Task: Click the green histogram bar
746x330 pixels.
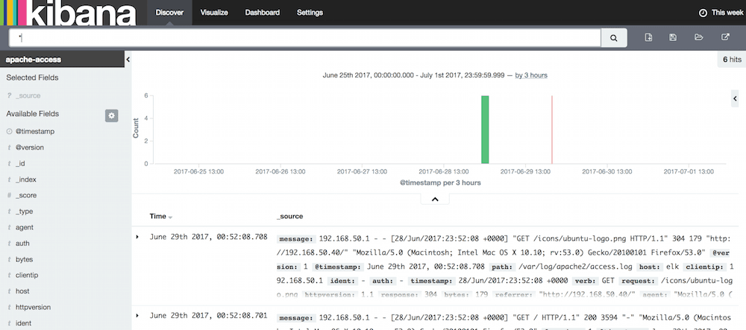Action: click(485, 129)
